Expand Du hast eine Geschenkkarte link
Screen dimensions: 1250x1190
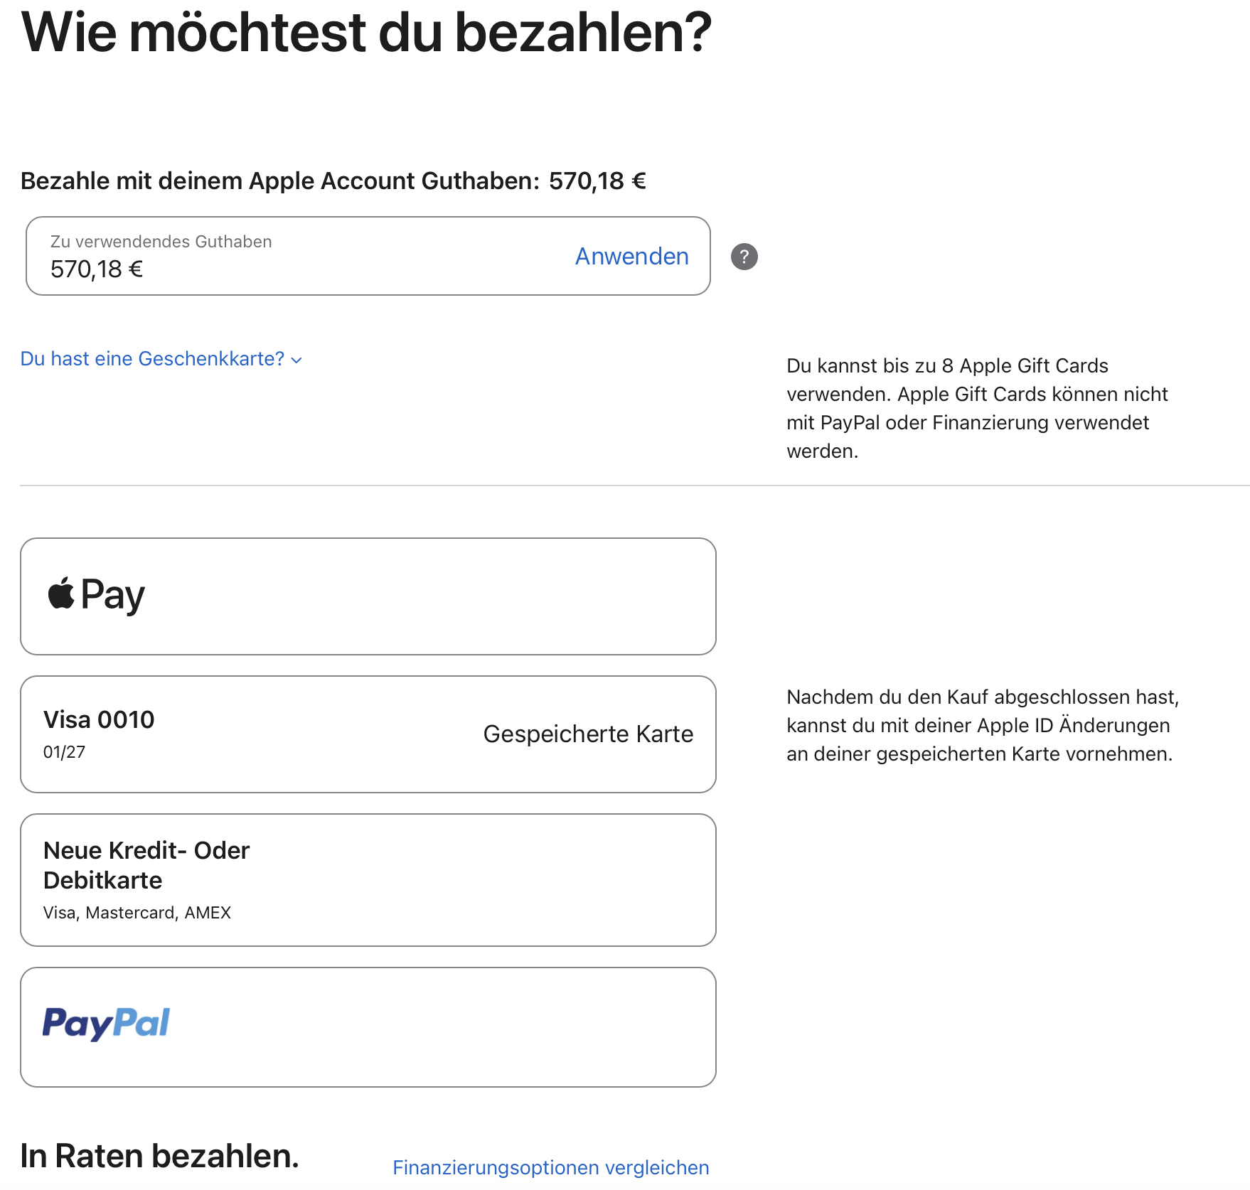pos(161,358)
